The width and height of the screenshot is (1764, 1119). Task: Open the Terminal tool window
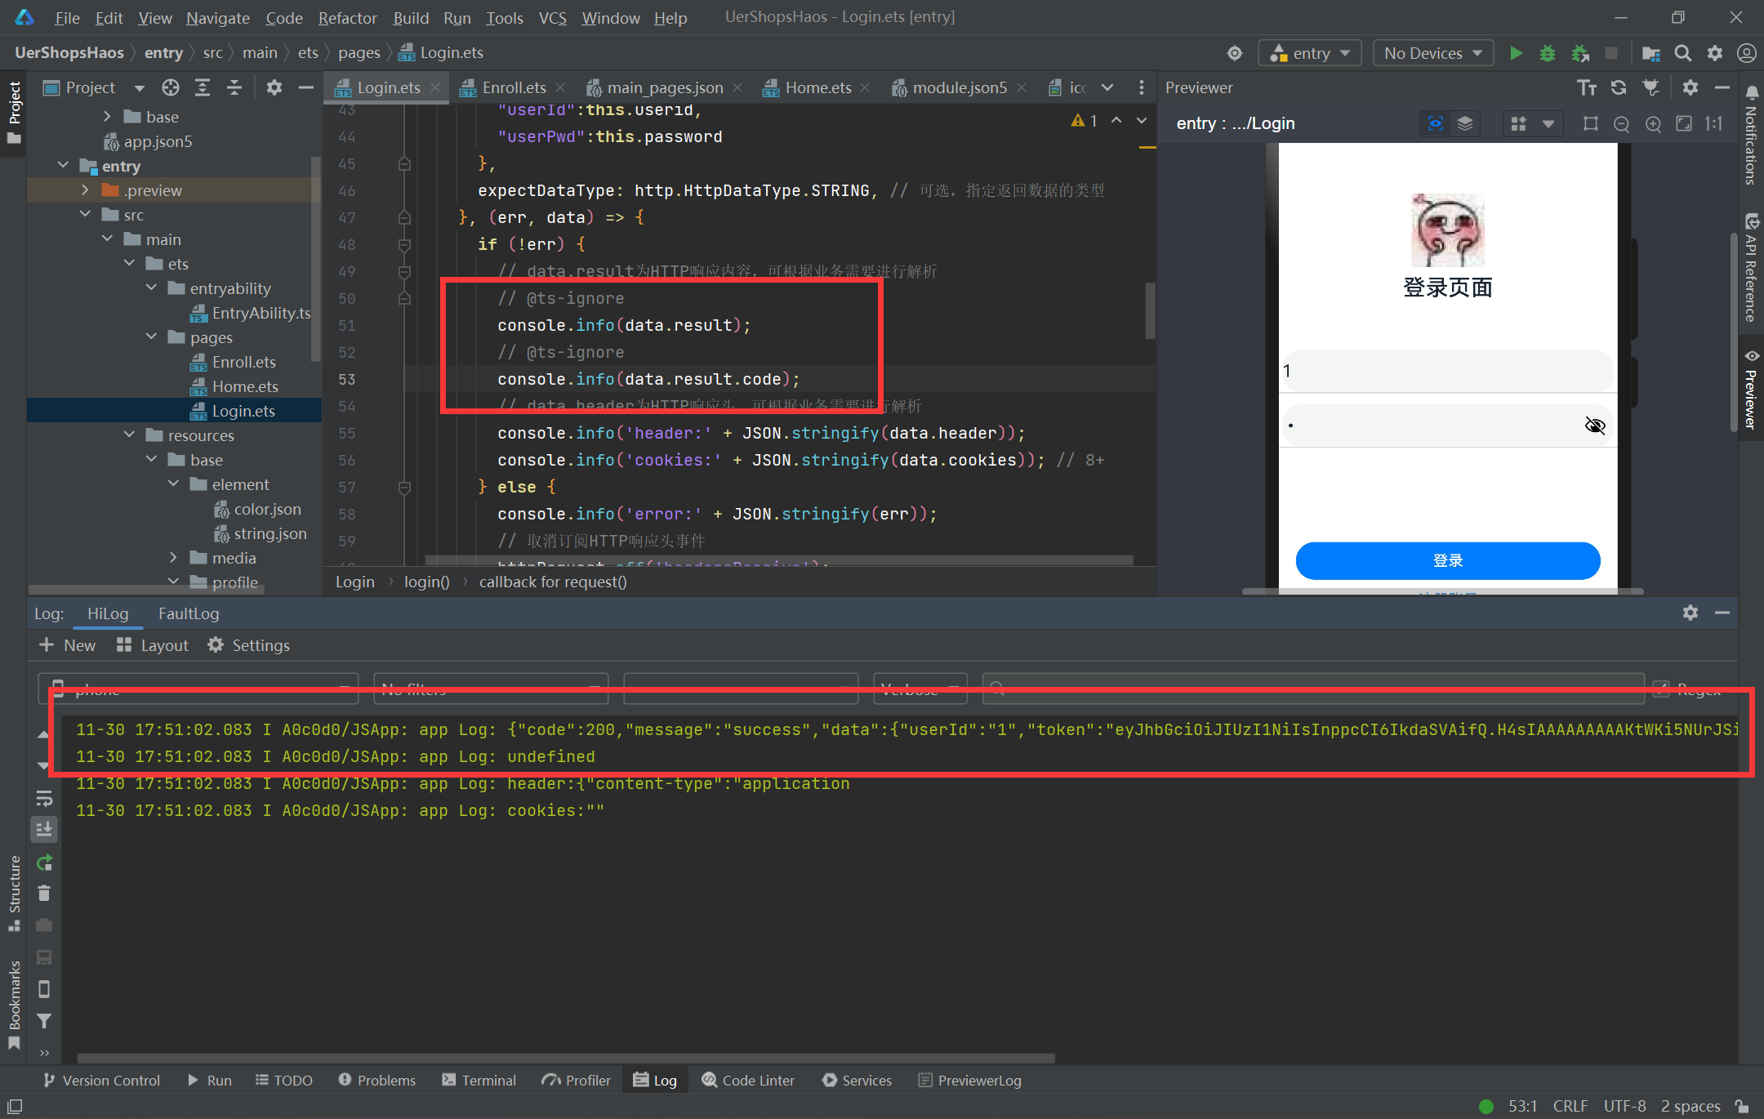479,1080
